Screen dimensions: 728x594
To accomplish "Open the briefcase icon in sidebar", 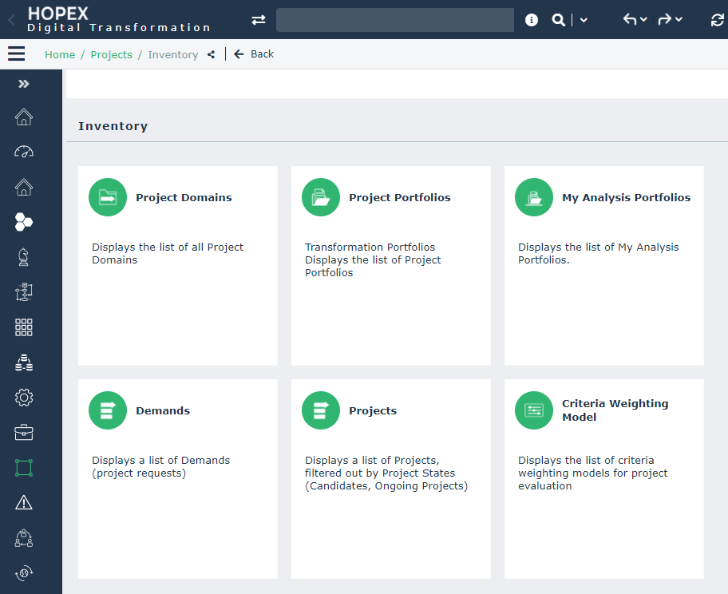I will pos(24,433).
